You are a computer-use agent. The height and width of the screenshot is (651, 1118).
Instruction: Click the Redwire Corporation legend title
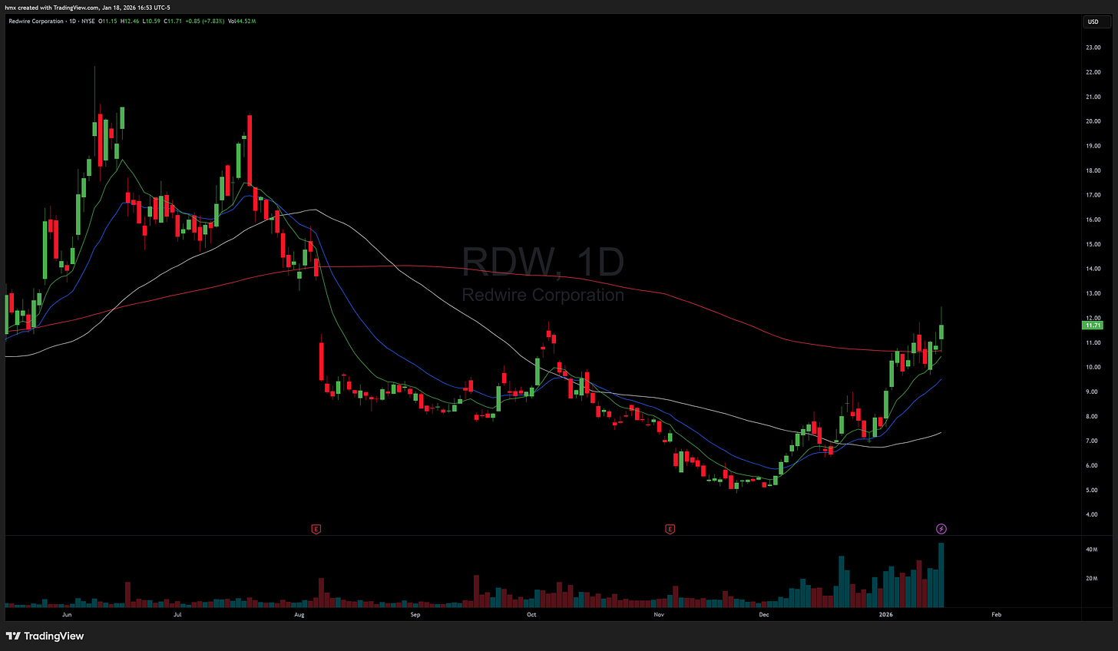36,21
